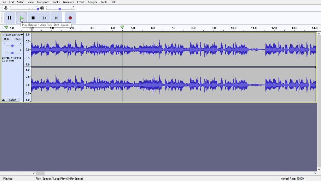The image size is (321, 181).
Task: Open the Transport menu
Action: click(x=43, y=2)
